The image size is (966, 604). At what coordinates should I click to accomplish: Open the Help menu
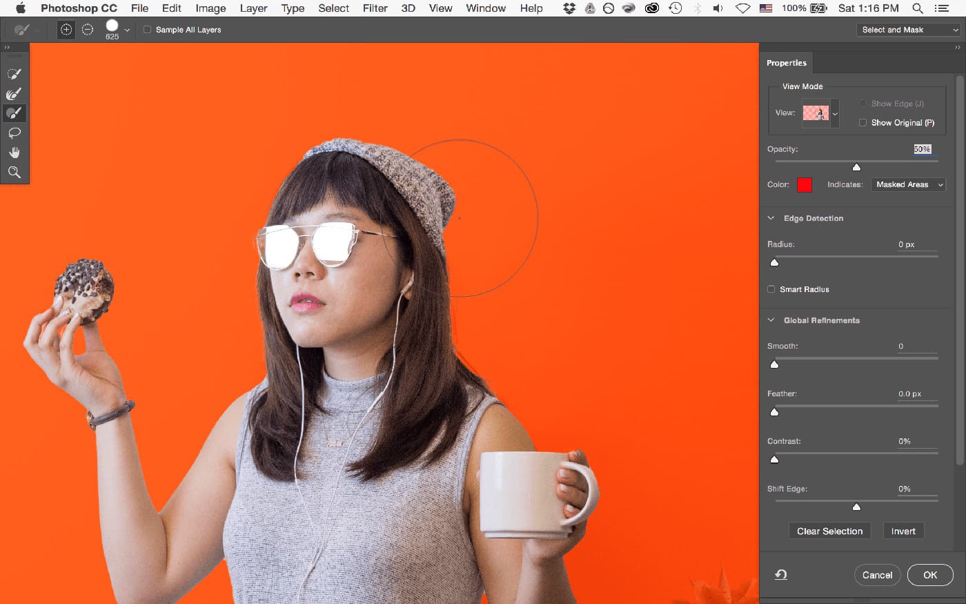[531, 8]
